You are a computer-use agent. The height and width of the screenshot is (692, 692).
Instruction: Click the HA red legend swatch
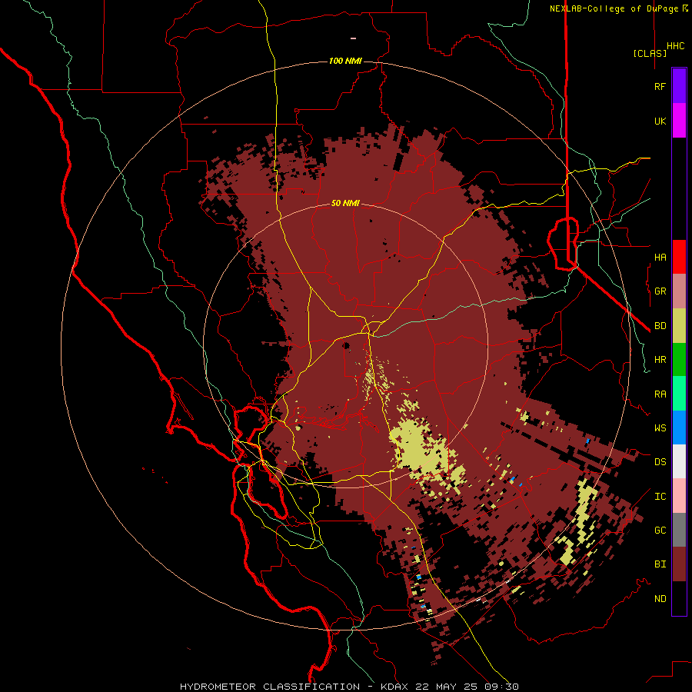pos(679,257)
